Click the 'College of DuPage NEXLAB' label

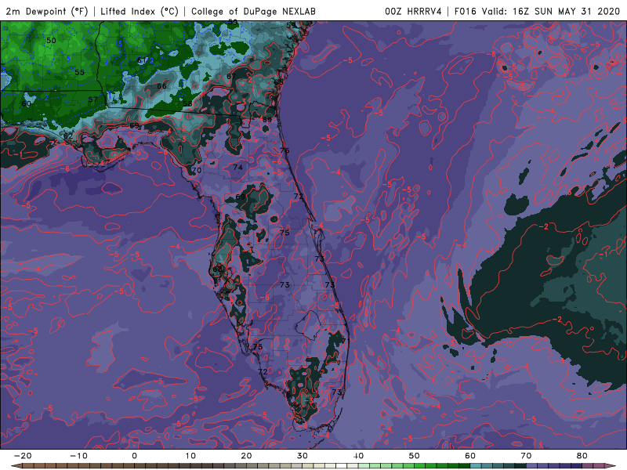point(253,11)
